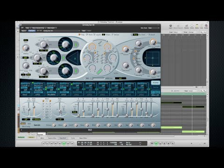This screenshot has height=168, width=224.
Task: Toggle Oscillator 2 on/off number button
Action: (63, 58)
